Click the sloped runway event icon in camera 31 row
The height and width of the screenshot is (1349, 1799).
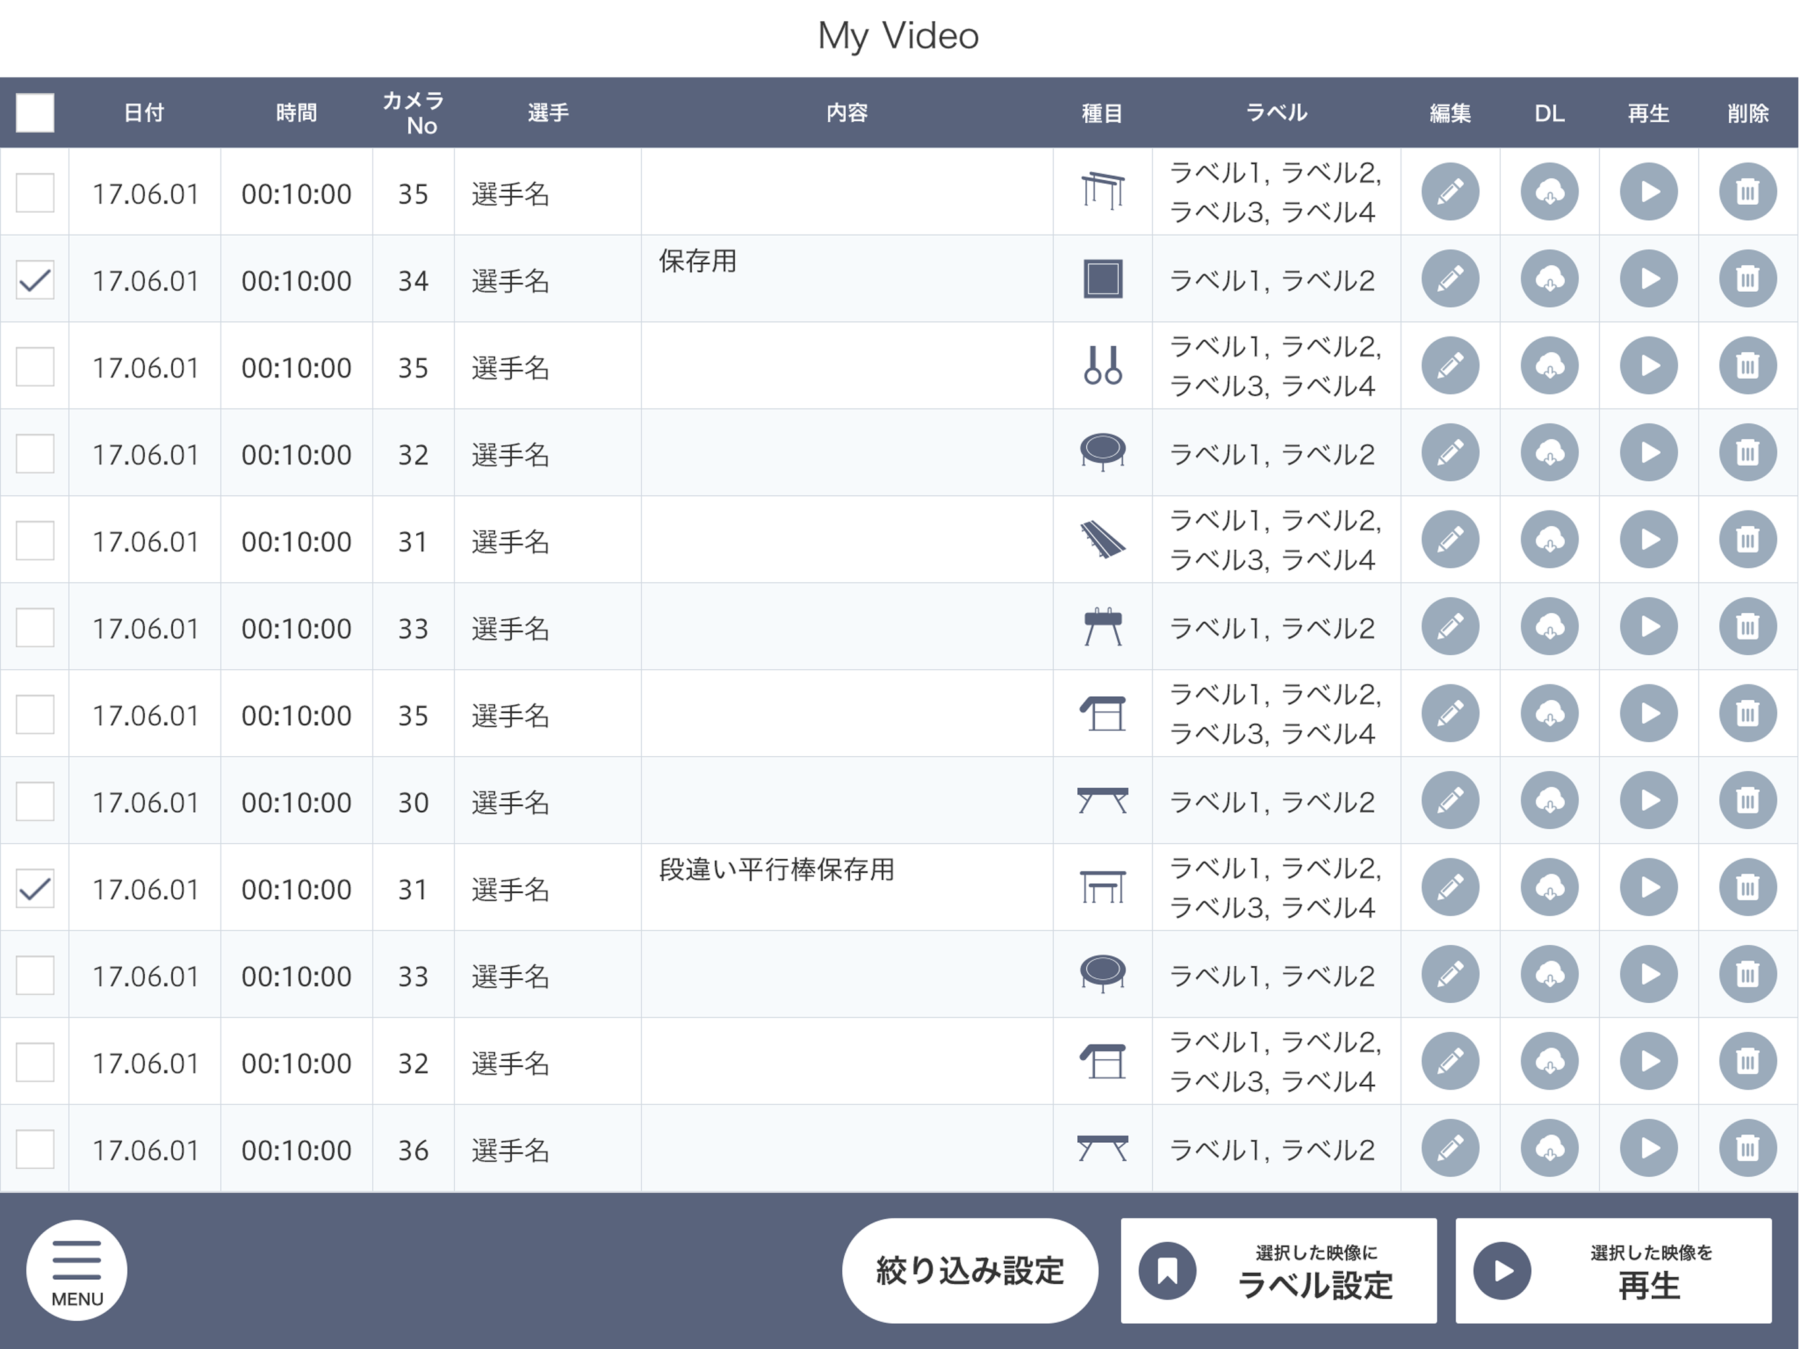coord(1103,540)
